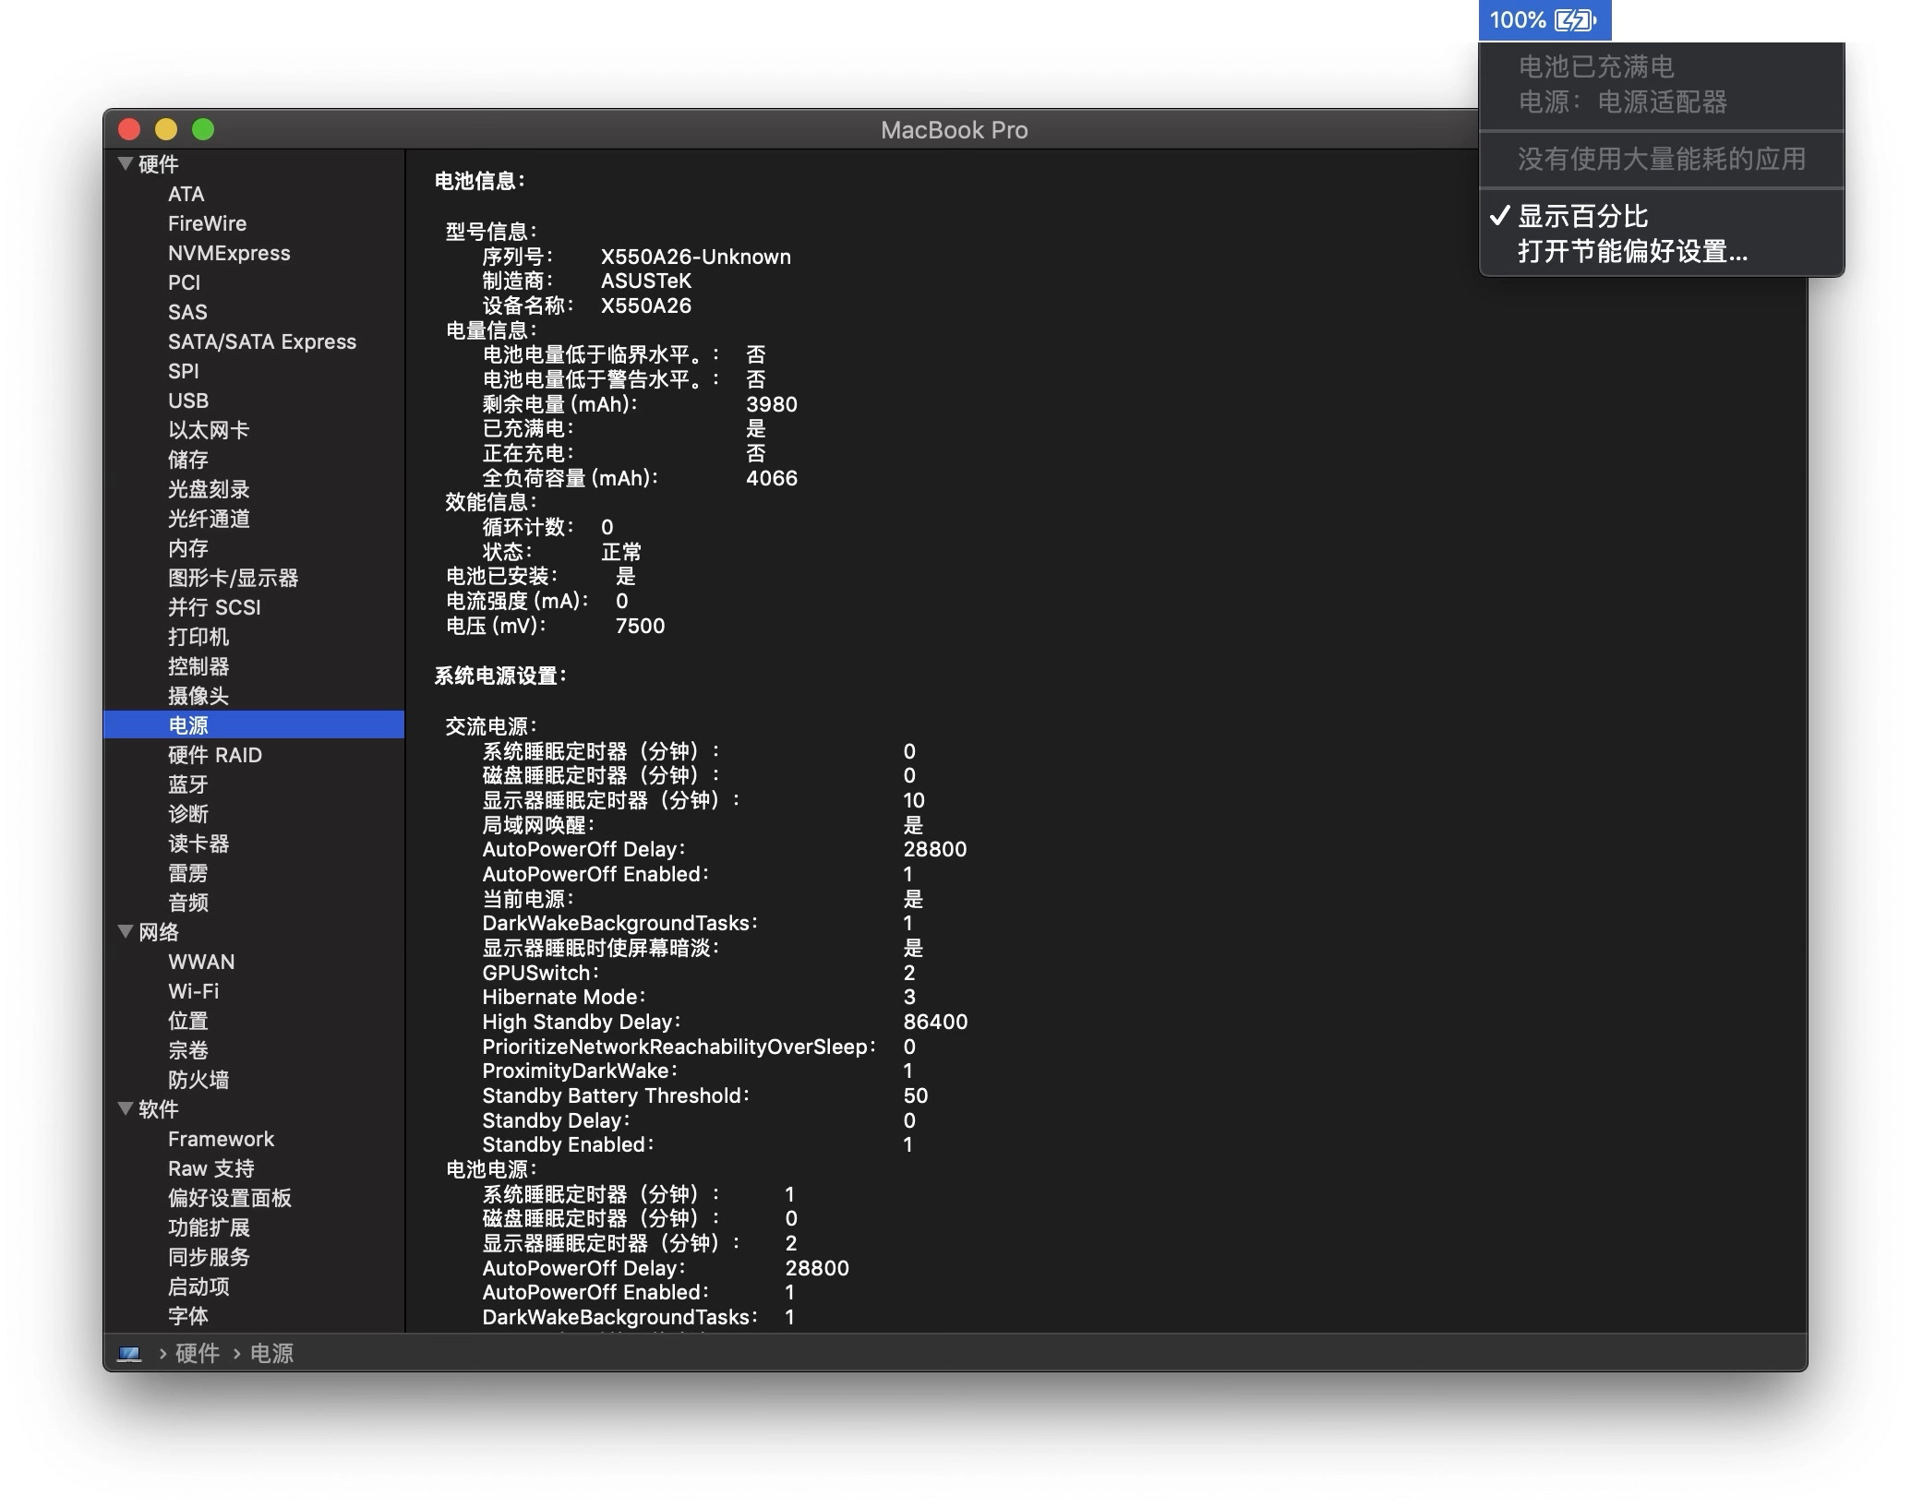The width and height of the screenshot is (1911, 1508).
Task: Click the computer icon in the path bar
Action: (129, 1354)
